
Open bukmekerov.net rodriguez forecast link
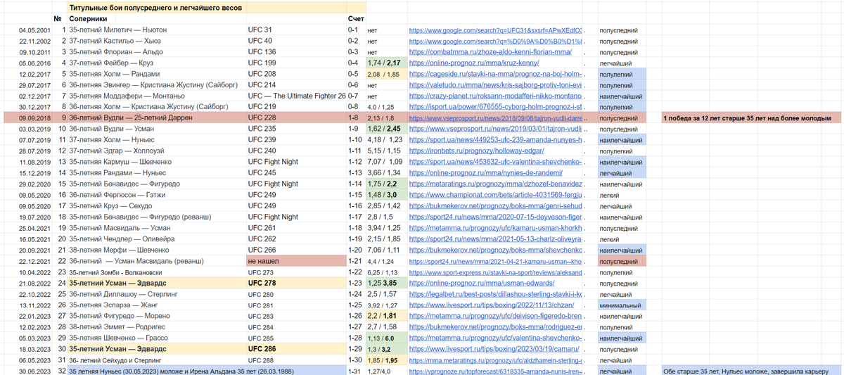[x=495, y=326]
